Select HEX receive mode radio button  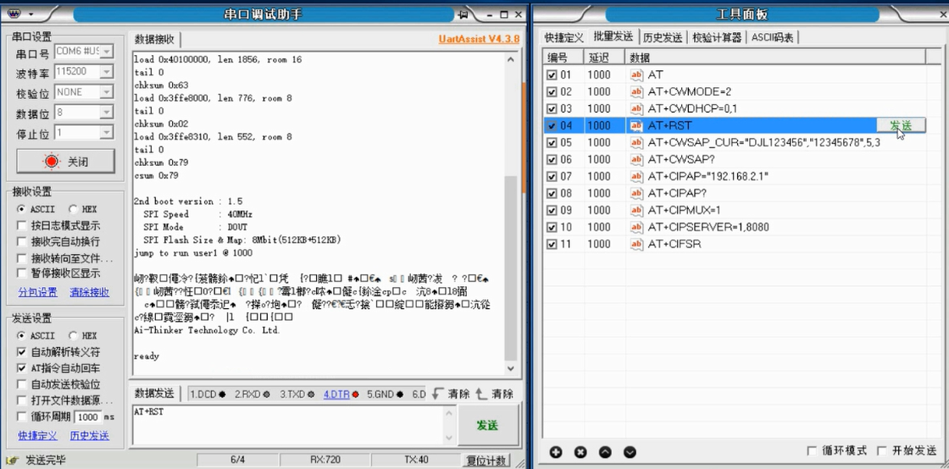[73, 209]
